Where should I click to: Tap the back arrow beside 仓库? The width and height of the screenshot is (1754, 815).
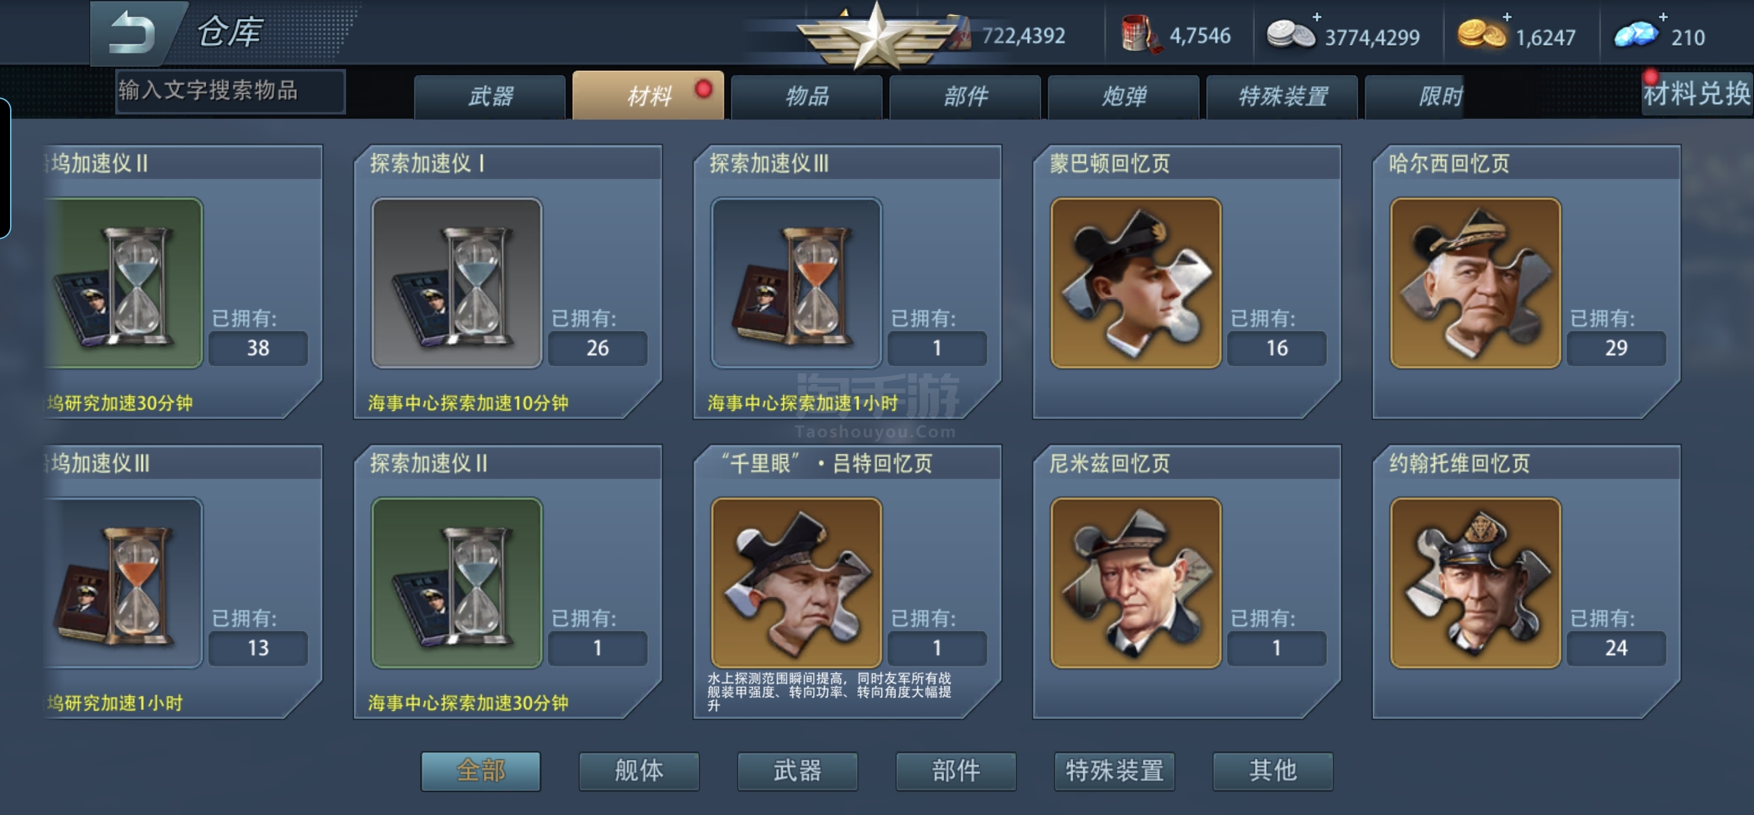tap(134, 32)
